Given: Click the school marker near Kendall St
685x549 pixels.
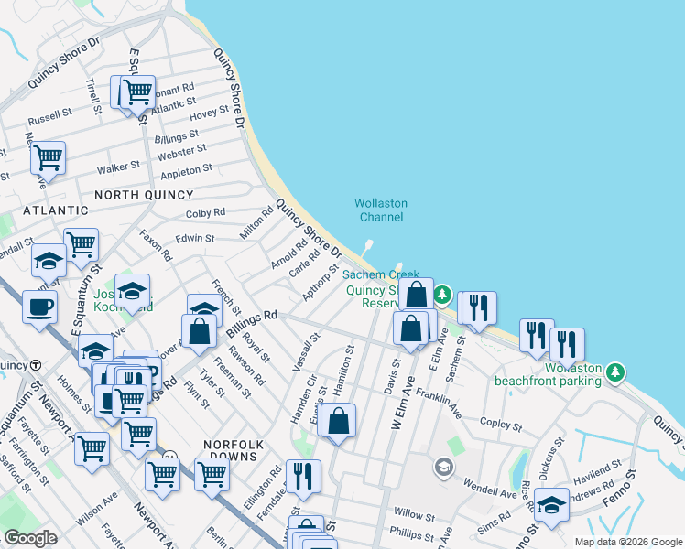Looking at the screenshot, I should 49,261.
